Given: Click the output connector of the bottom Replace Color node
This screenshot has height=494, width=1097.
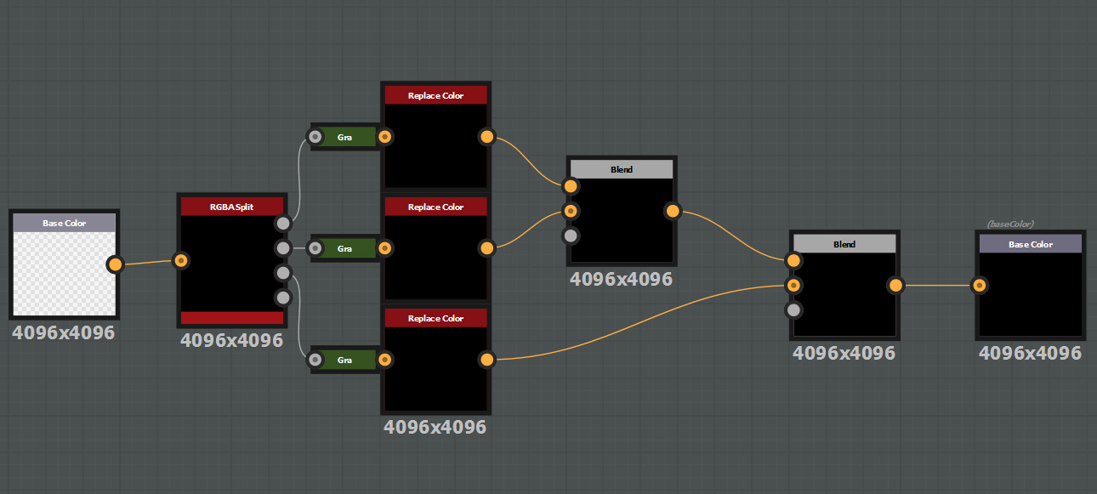Looking at the screenshot, I should point(486,360).
